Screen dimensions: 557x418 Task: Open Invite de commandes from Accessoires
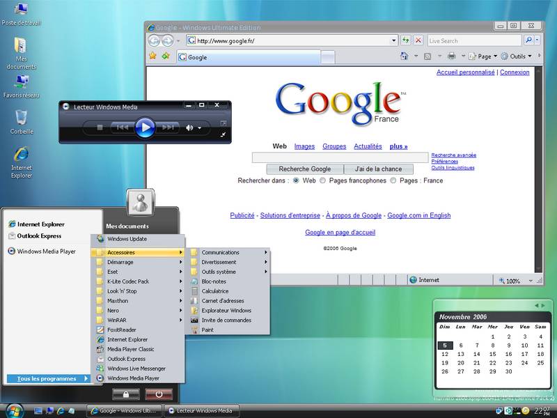(x=230, y=320)
